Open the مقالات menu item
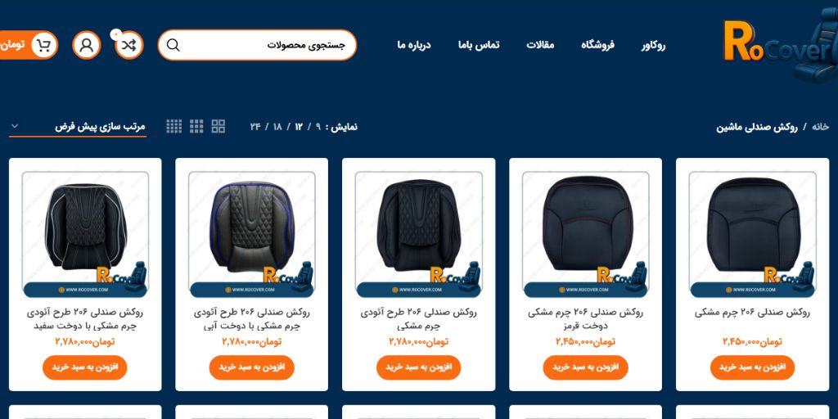The width and height of the screenshot is (838, 419). pyautogui.click(x=540, y=45)
